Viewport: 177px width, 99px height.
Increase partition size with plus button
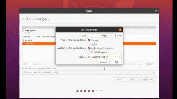pos(115,36)
